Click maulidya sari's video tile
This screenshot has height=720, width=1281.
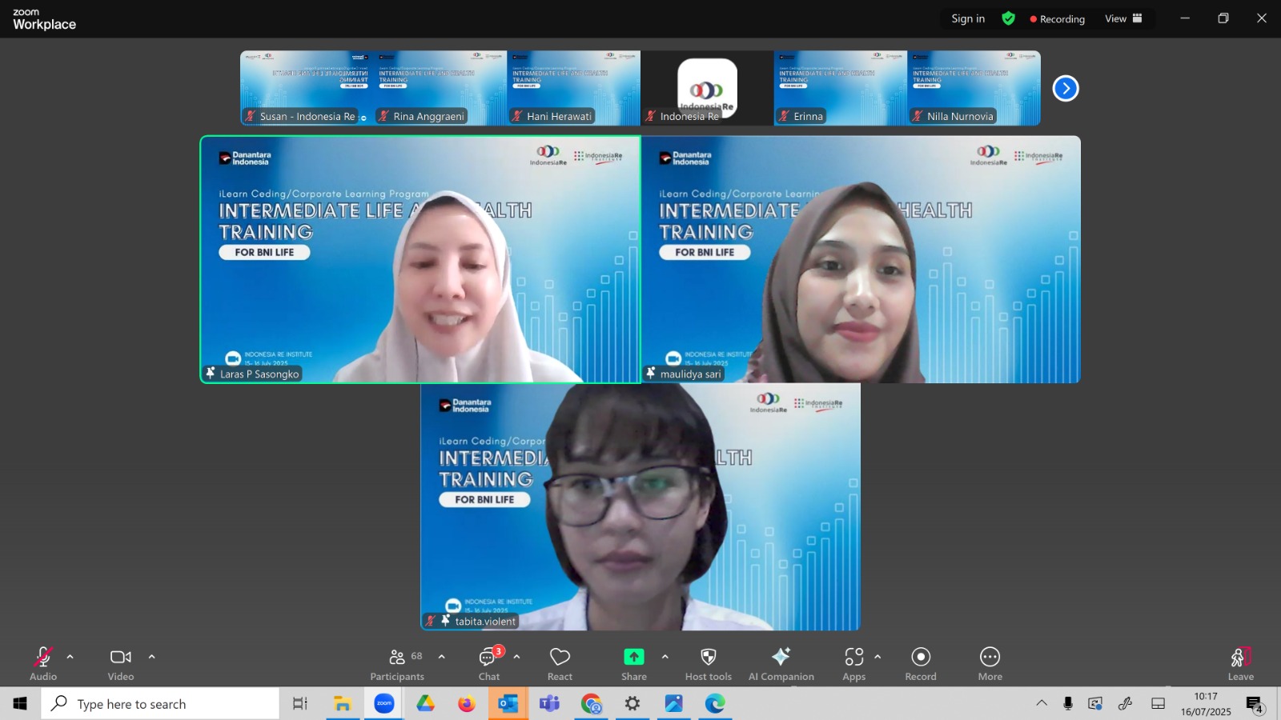tap(861, 259)
